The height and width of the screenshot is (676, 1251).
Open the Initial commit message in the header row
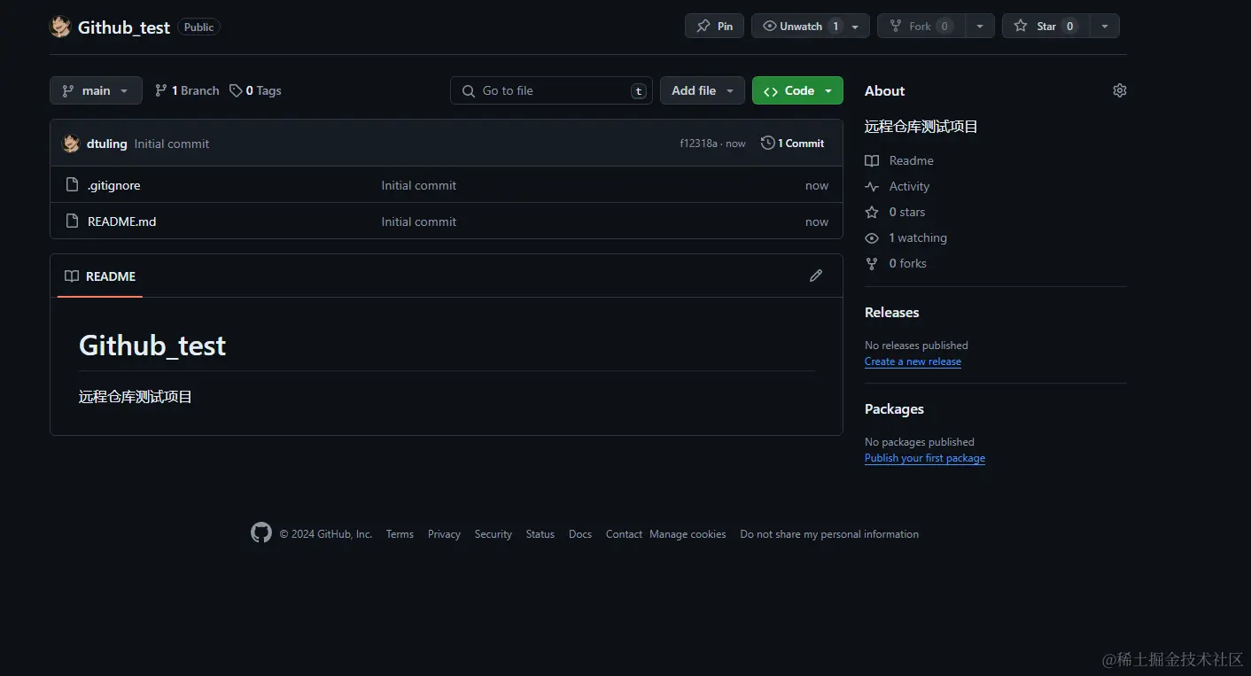(x=172, y=144)
